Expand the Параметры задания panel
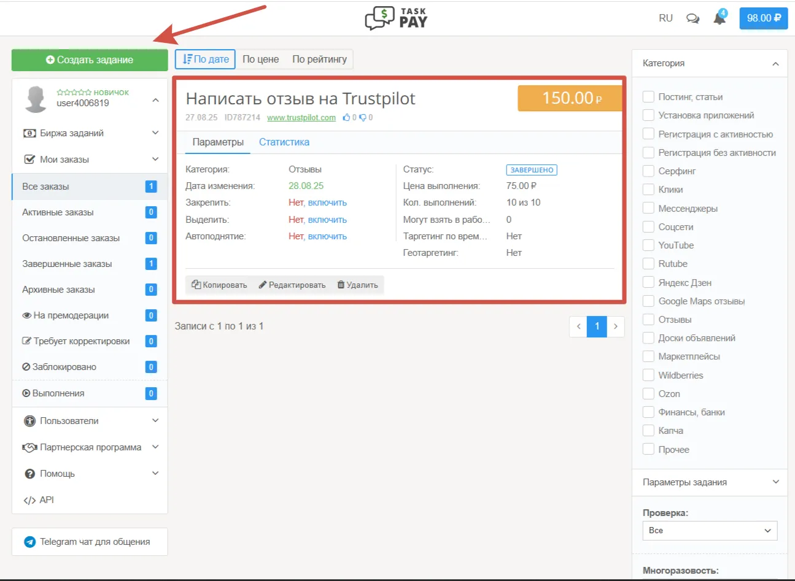 (775, 482)
